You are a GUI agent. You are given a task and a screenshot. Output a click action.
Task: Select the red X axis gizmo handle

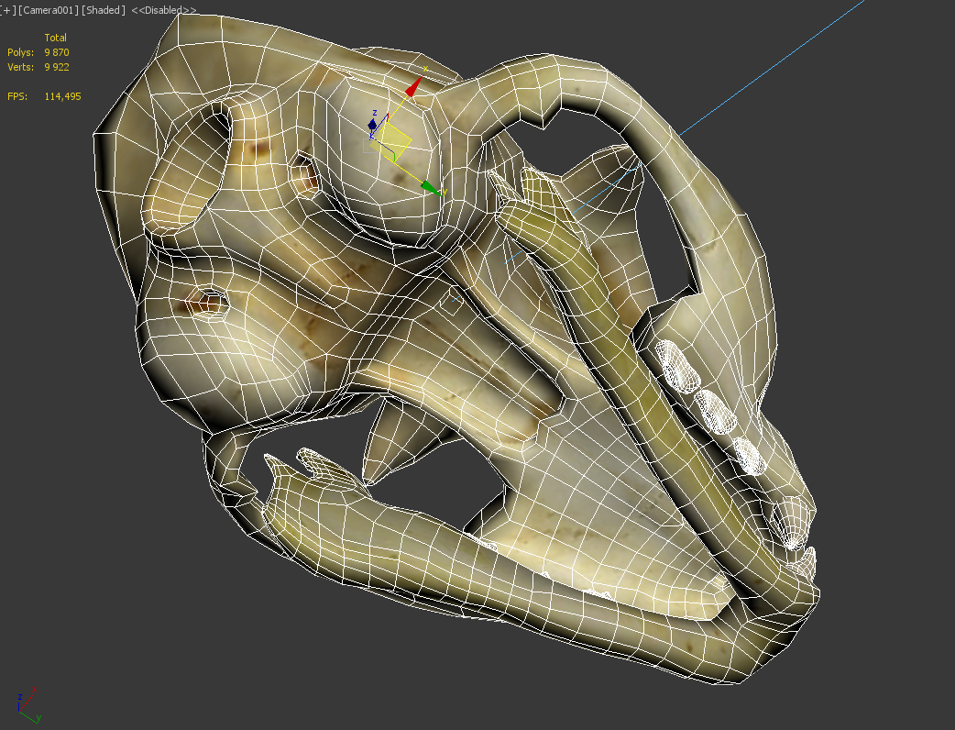412,87
